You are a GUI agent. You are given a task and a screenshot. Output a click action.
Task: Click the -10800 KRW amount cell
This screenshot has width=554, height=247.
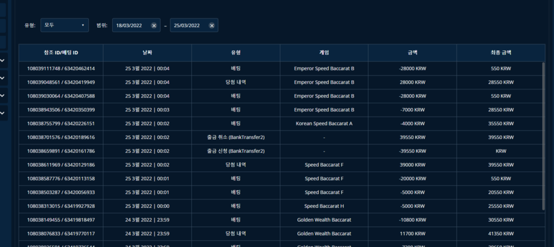click(x=412, y=220)
